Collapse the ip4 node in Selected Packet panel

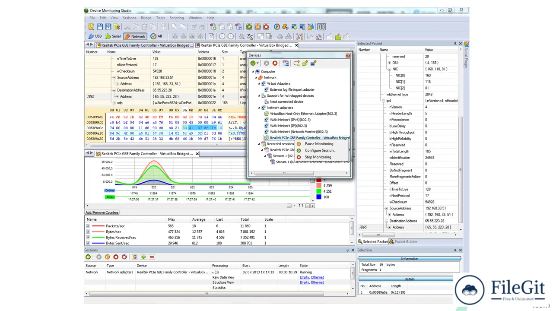click(383, 101)
